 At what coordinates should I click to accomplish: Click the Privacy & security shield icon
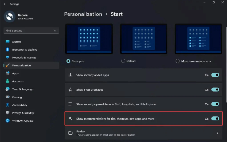coord(7,113)
